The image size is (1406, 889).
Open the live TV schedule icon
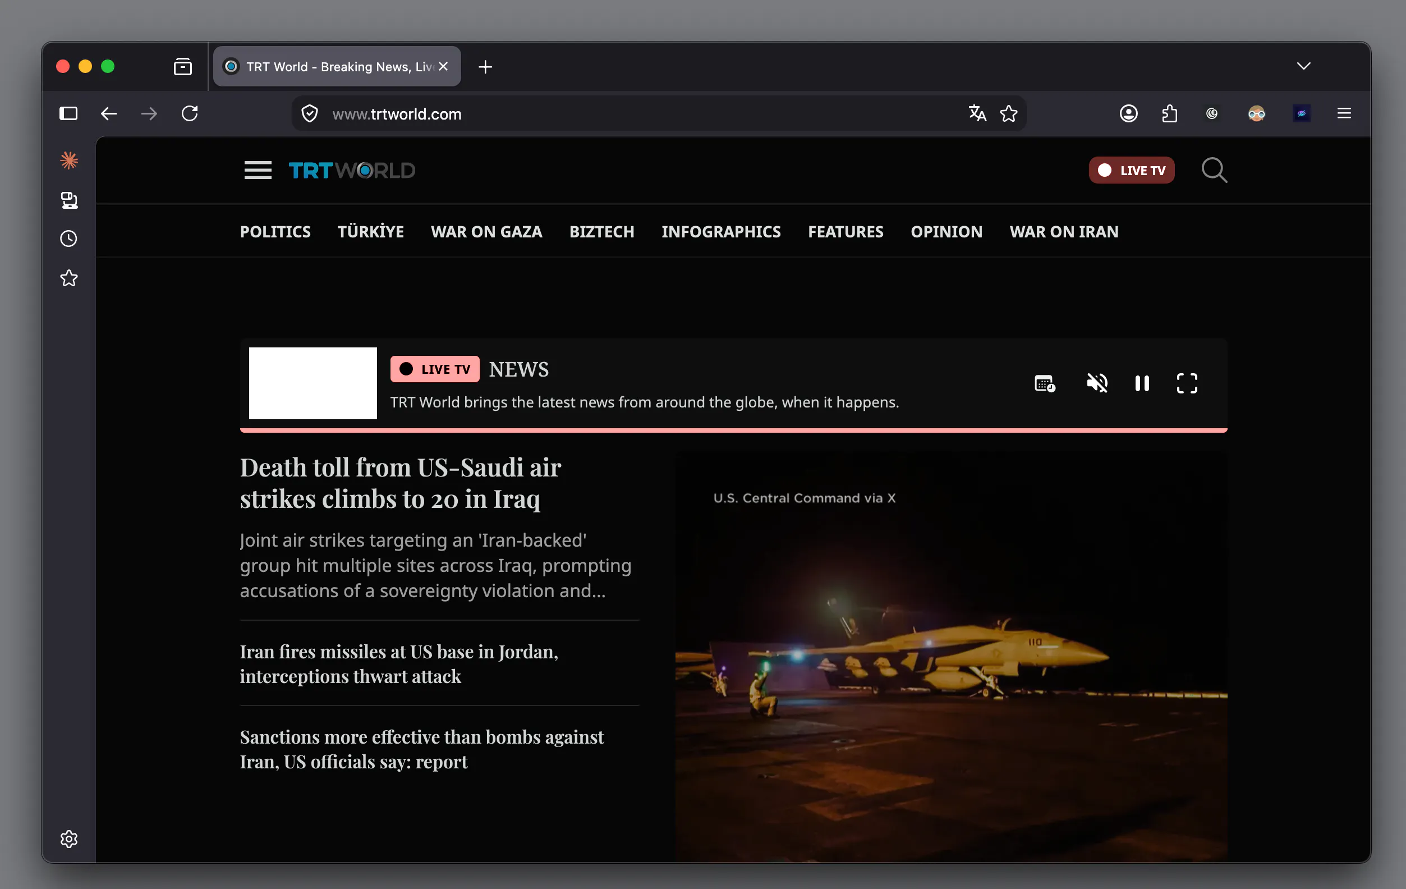(1045, 383)
